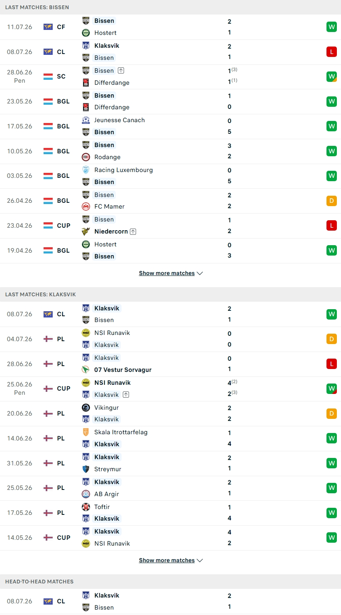Click the FC Mamer team logo

(x=86, y=206)
